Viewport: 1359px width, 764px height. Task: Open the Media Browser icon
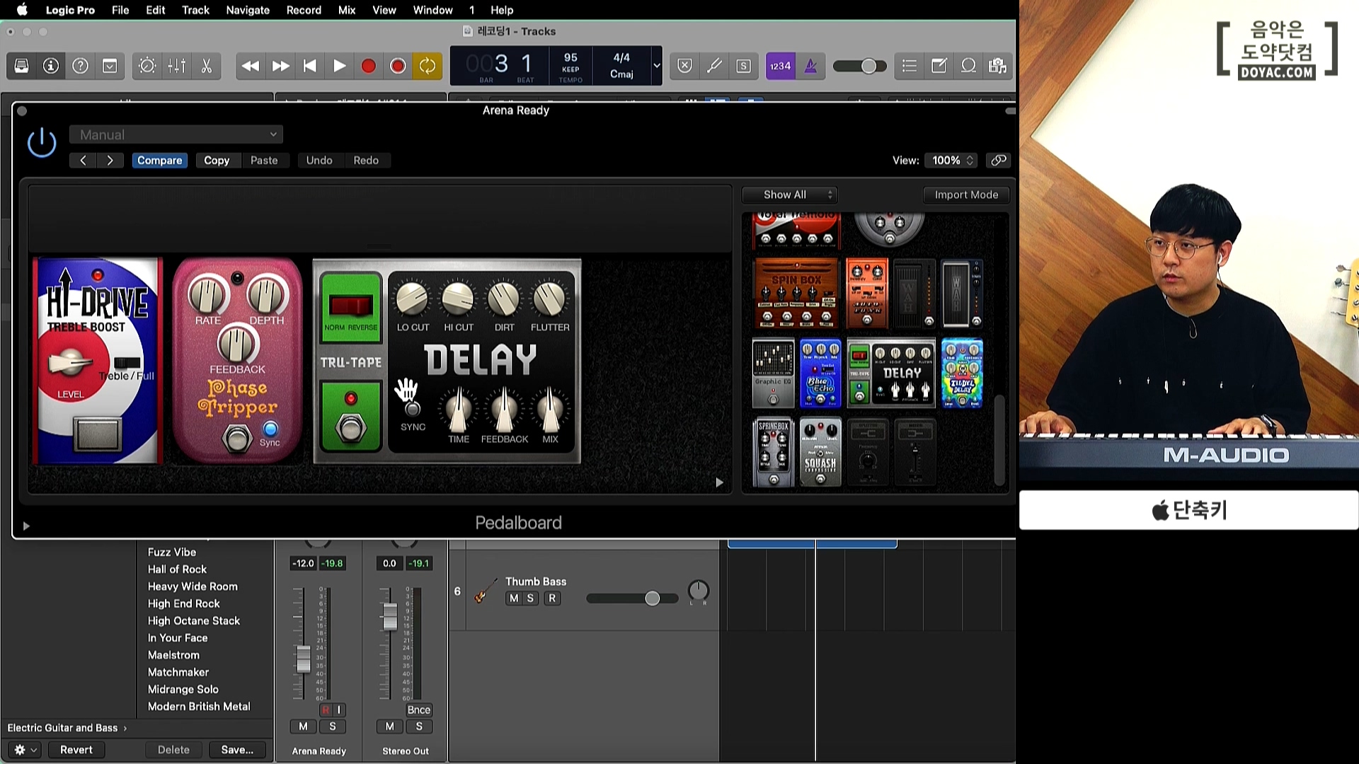pos(998,66)
